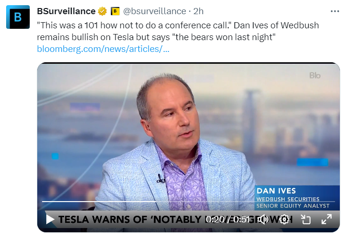Mute the video using the speaker icon
Viewport: 345px width, 237px height.
pos(263,219)
